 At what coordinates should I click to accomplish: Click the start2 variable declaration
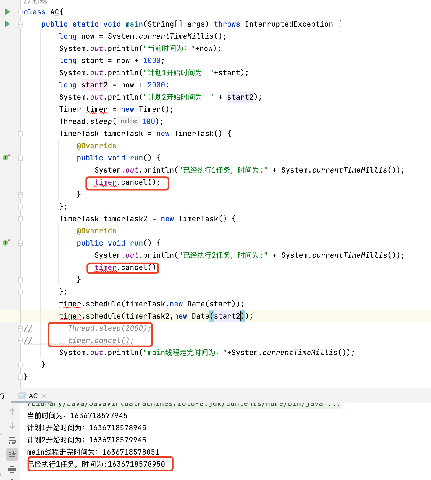94,85
